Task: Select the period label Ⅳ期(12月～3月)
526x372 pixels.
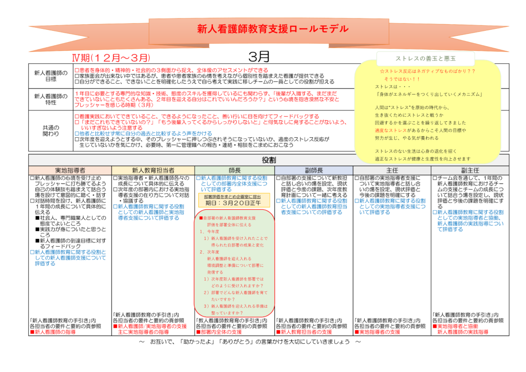Action: click(111, 58)
